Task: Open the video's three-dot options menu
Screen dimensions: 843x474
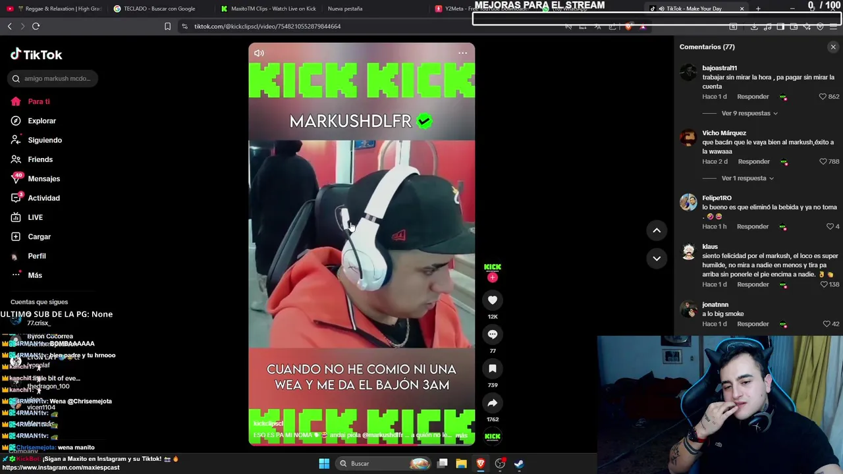Action: tap(462, 53)
